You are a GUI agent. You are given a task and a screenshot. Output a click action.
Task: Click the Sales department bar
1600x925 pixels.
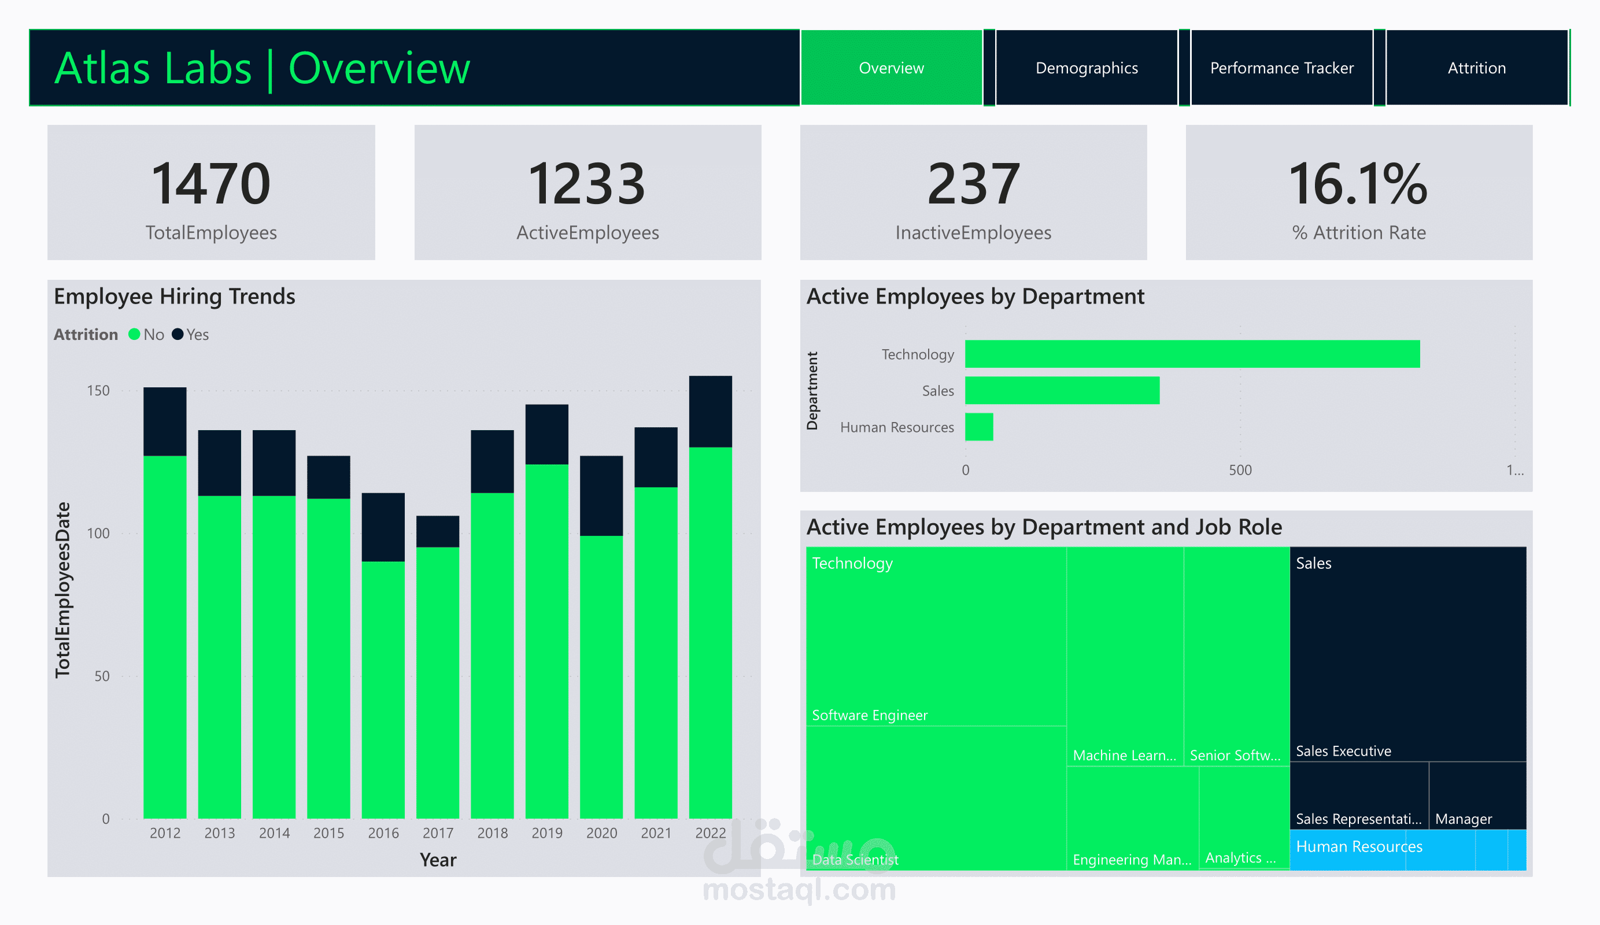1062,390
